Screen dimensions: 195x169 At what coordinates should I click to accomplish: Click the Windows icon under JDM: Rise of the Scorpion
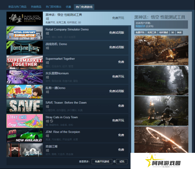point(47,136)
